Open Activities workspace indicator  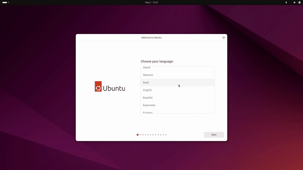coord(5,3)
